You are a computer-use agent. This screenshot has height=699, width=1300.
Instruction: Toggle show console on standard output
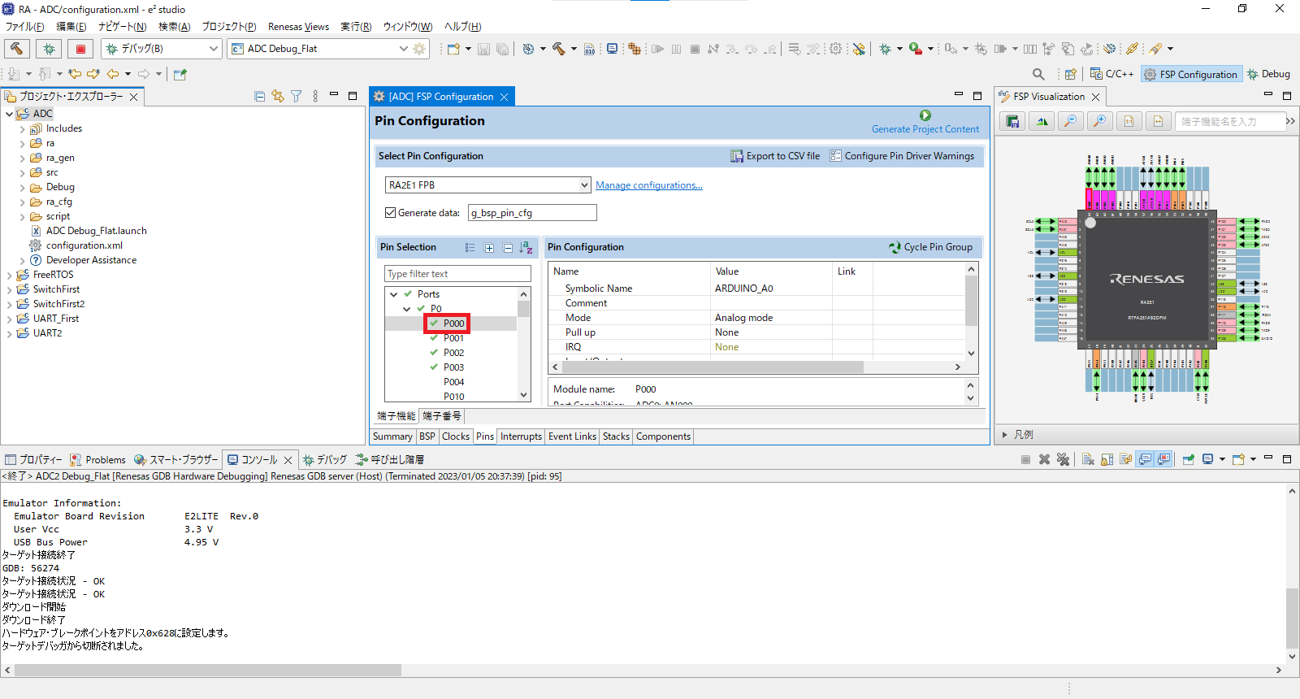1145,459
